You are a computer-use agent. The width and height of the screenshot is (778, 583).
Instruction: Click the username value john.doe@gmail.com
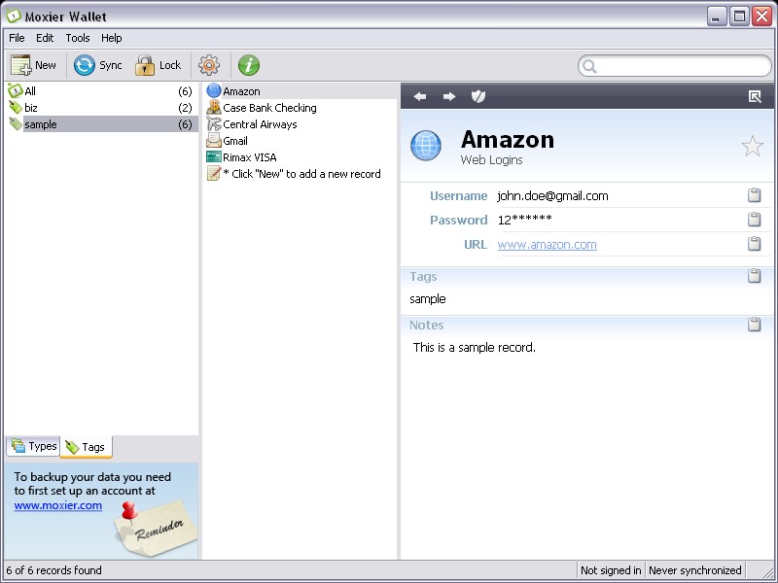(552, 196)
